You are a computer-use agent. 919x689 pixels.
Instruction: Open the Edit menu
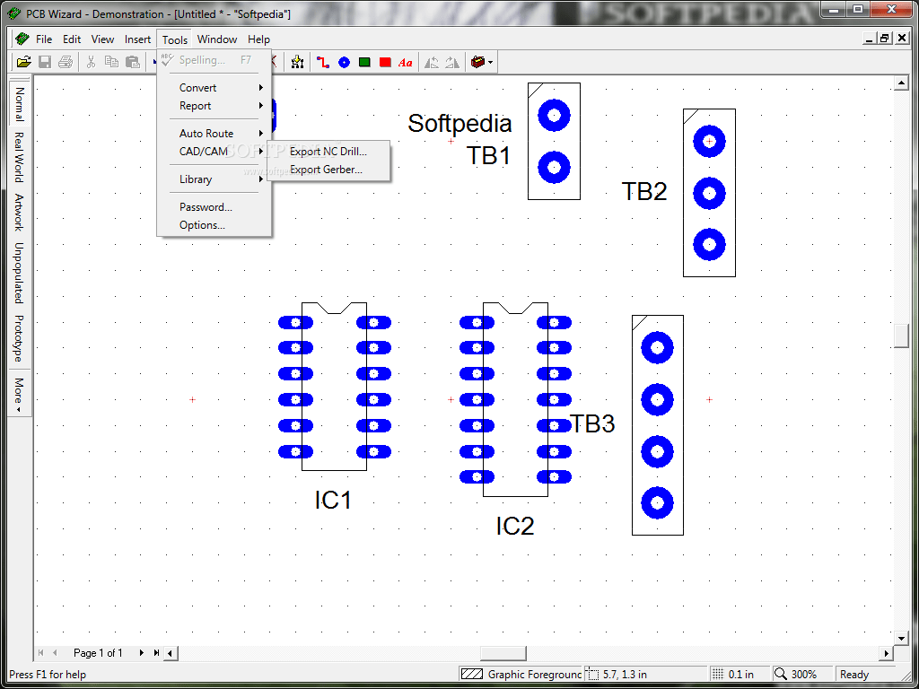[72, 39]
